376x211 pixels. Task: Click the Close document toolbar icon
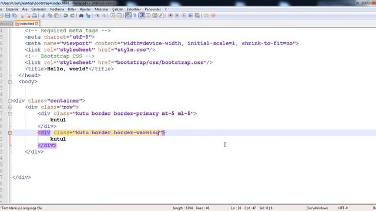pos(22,16)
